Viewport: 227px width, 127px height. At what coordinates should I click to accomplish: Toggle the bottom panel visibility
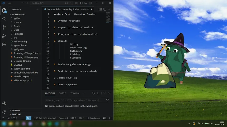[86, 3]
